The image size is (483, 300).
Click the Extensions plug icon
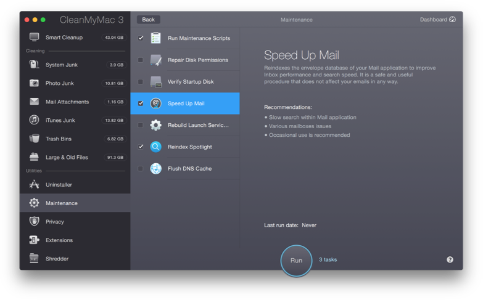[x=34, y=240]
